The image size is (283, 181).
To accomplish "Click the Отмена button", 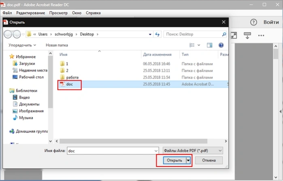I will [x=209, y=160].
